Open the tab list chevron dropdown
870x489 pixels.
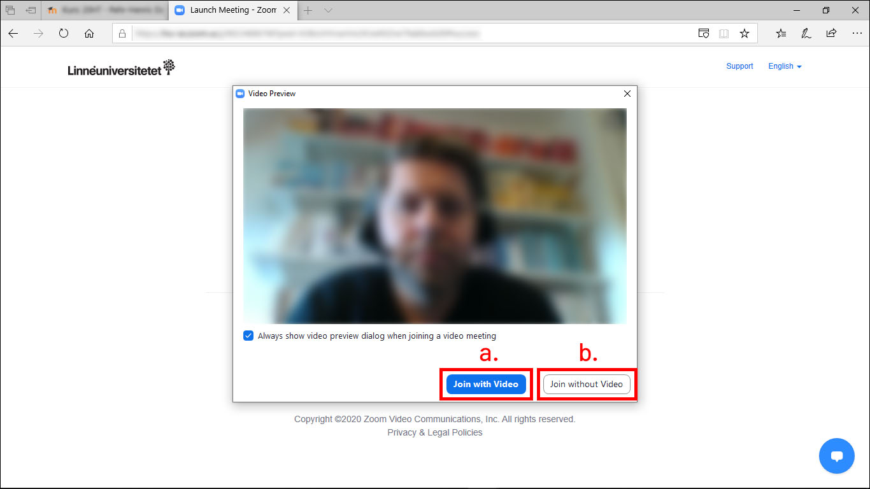(328, 10)
